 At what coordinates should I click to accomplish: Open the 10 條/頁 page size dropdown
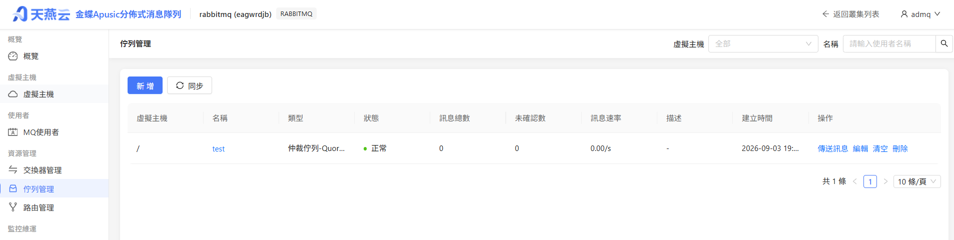(917, 181)
